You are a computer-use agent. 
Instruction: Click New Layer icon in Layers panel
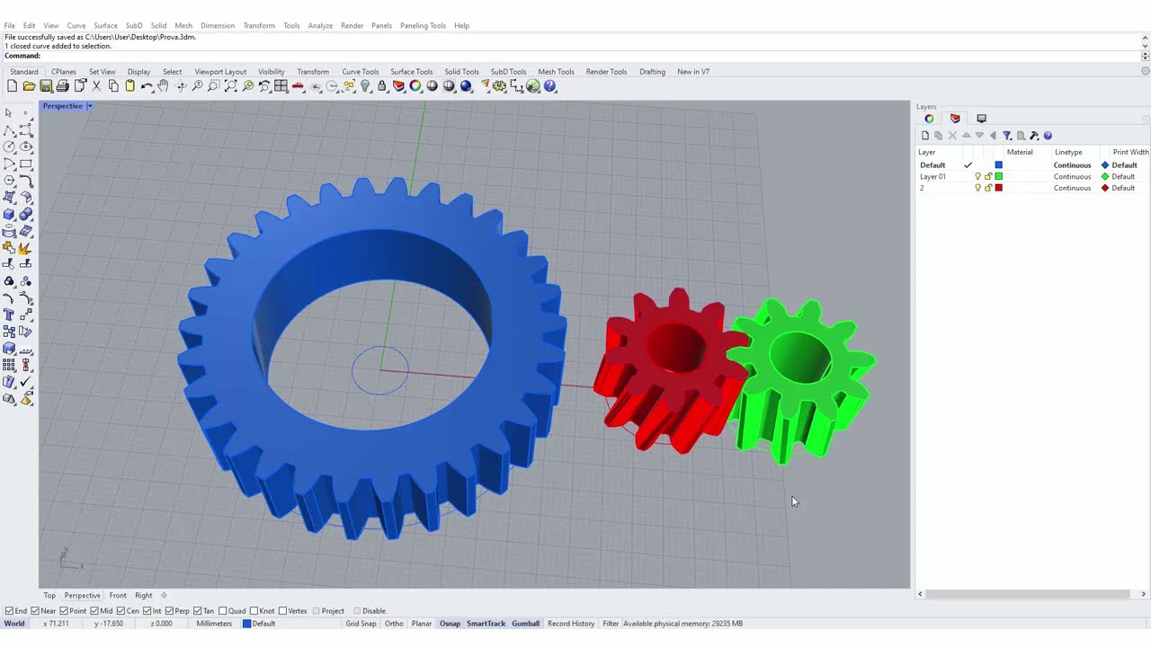point(924,136)
